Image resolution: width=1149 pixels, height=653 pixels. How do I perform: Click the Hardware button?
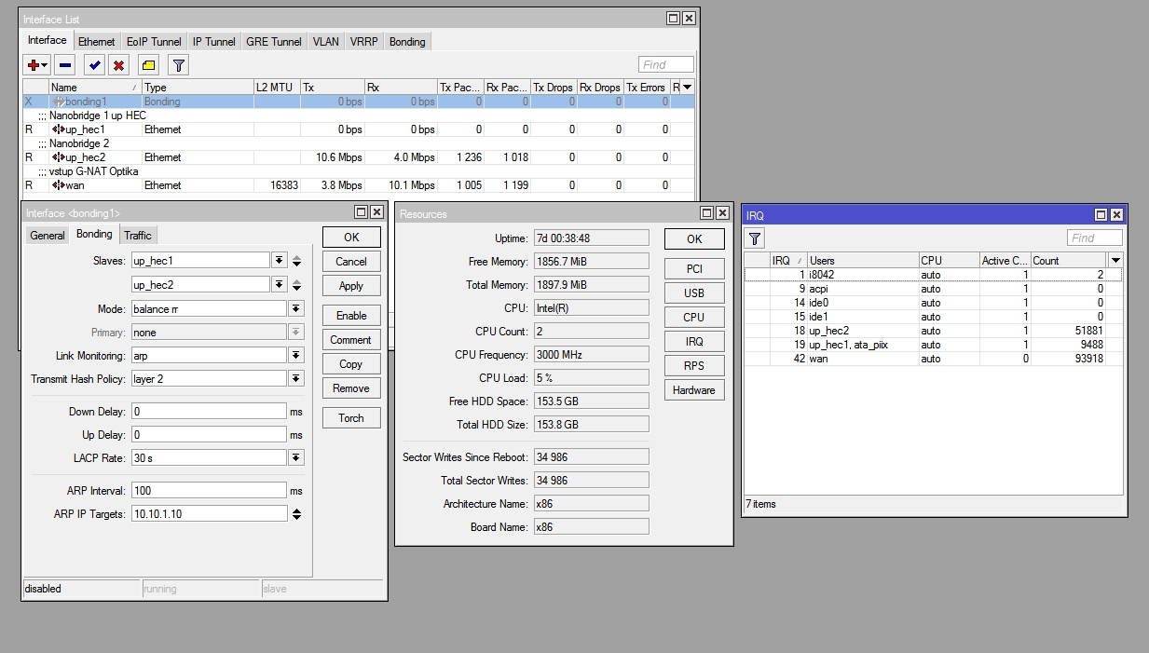(694, 390)
